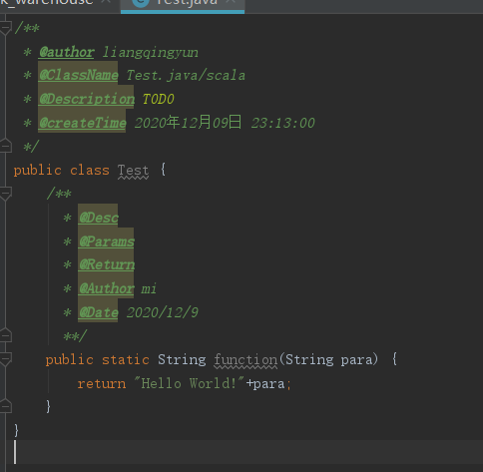Close the Test.java tab
The height and width of the screenshot is (472, 483).
[232, 2]
